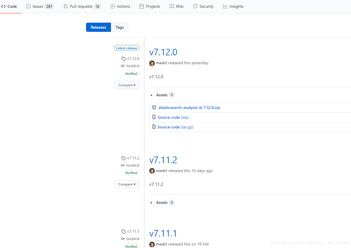This screenshot has width=351, height=248.
Task: Click the Latest release badge
Action: [x=126, y=48]
